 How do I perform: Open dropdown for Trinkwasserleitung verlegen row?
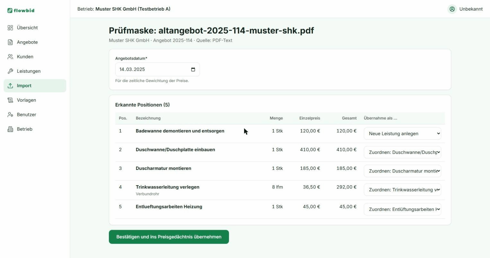click(x=402, y=190)
